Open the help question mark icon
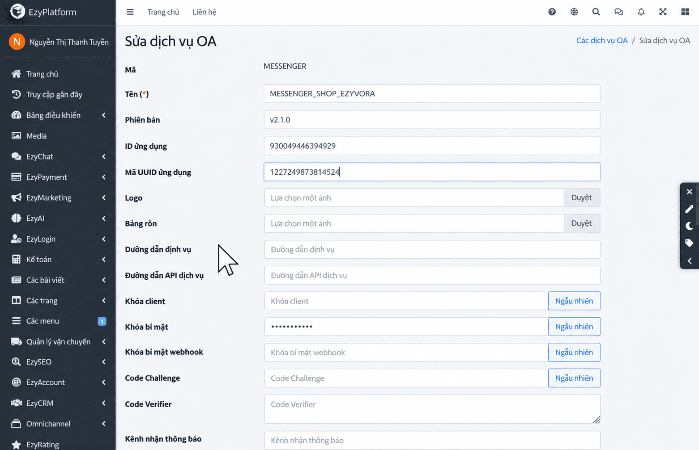This screenshot has width=699, height=450. click(x=552, y=12)
